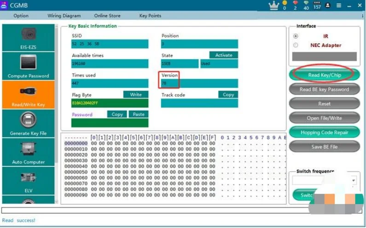Open the hamburger menu icon
This screenshot has height=228, width=366.
click(339, 5)
